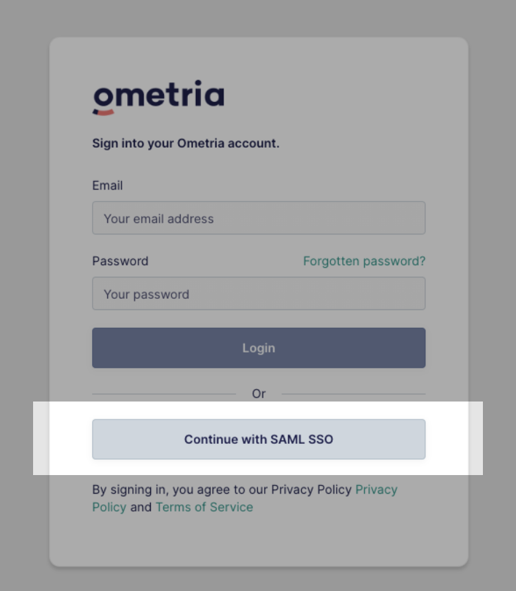This screenshot has width=516, height=591.
Task: Focus the Your password field
Action: [259, 294]
